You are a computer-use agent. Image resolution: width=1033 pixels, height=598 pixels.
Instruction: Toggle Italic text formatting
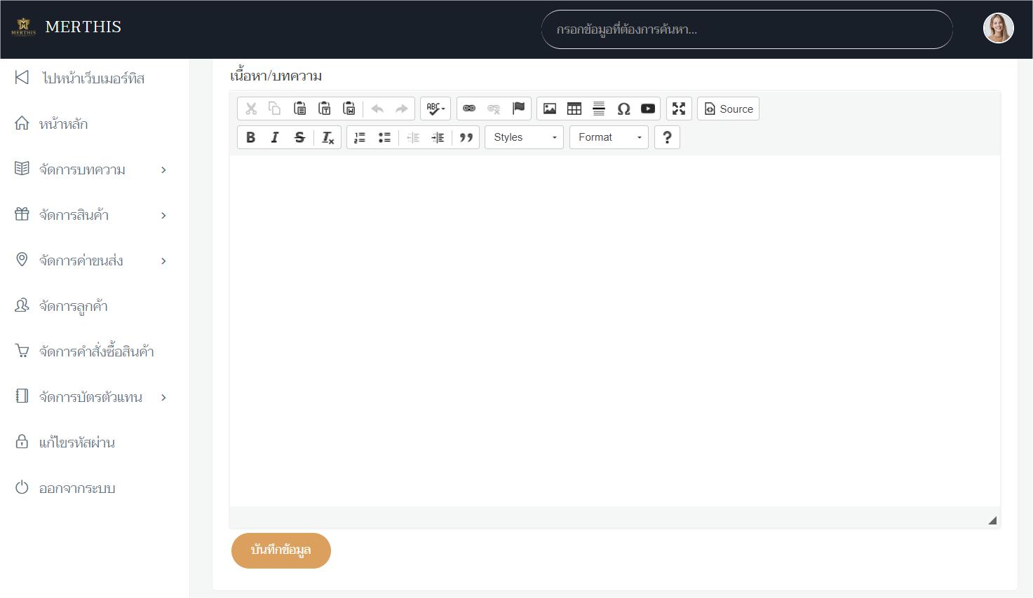click(275, 137)
